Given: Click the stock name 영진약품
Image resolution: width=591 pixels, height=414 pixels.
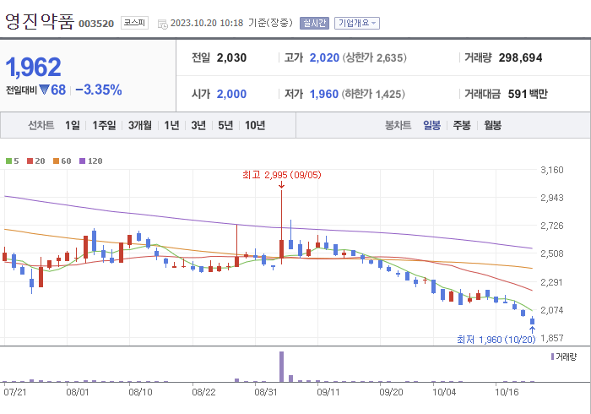Looking at the screenshot, I should click(x=39, y=21).
